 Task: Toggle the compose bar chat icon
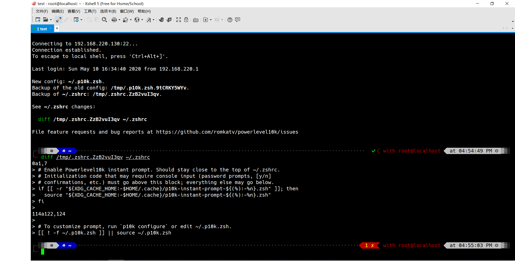pos(237,20)
